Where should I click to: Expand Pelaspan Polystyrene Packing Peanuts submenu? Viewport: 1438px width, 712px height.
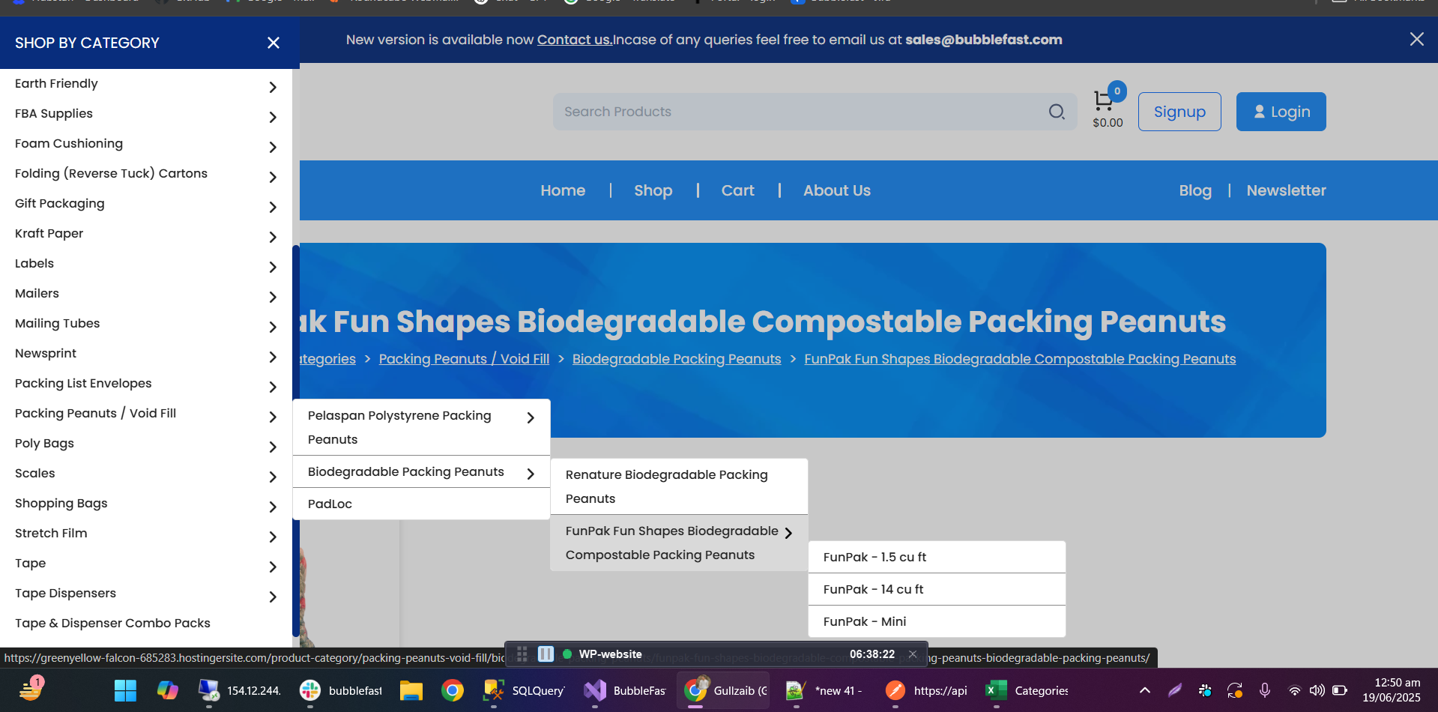(x=531, y=417)
